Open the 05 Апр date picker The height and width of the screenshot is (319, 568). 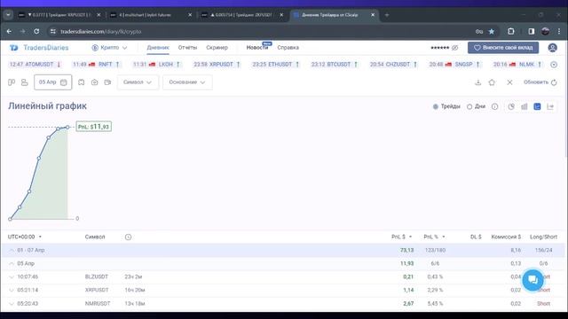coord(53,82)
